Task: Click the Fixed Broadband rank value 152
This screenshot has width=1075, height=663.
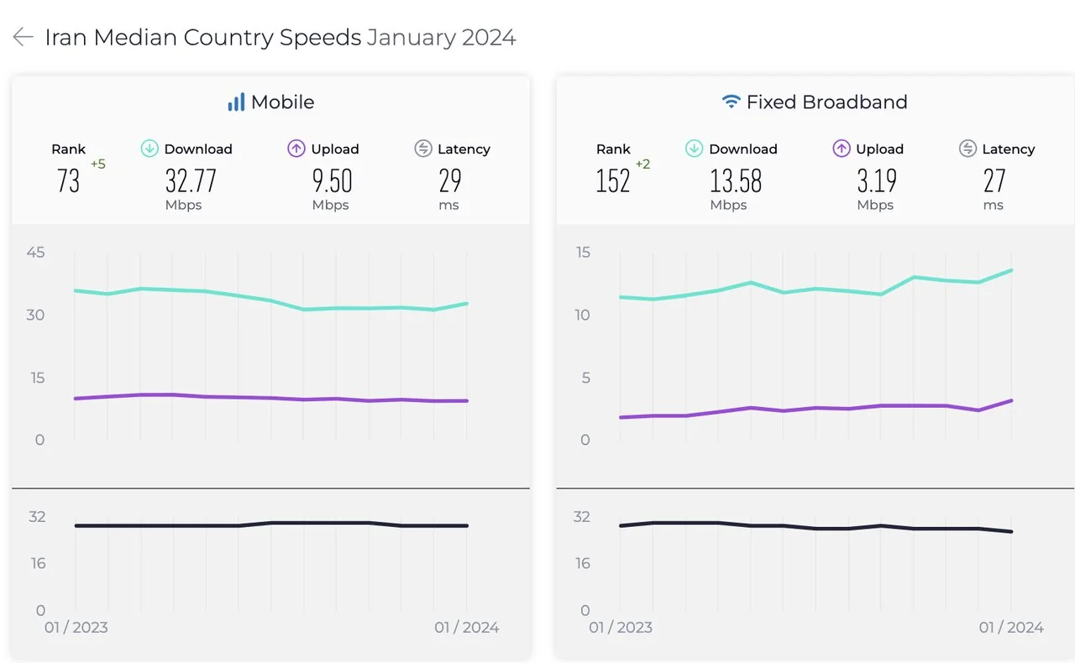Action: tap(613, 180)
